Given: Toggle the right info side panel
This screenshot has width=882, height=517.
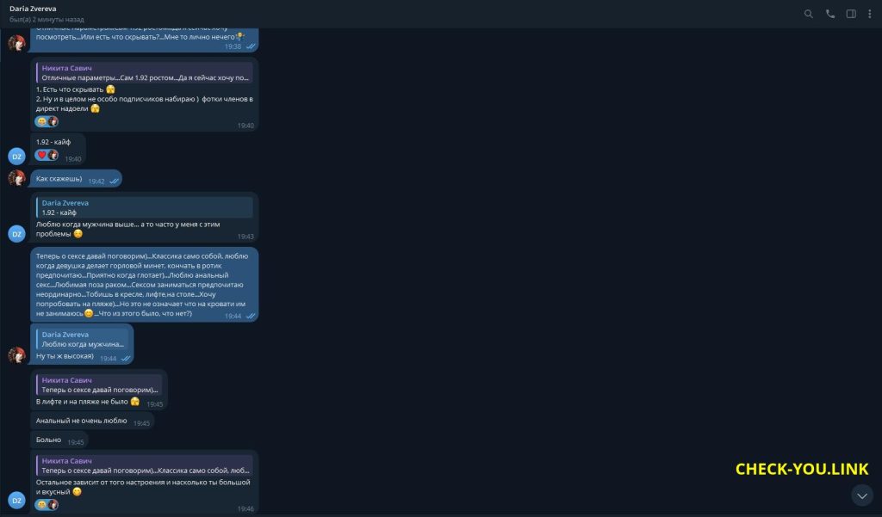Looking at the screenshot, I should (851, 14).
